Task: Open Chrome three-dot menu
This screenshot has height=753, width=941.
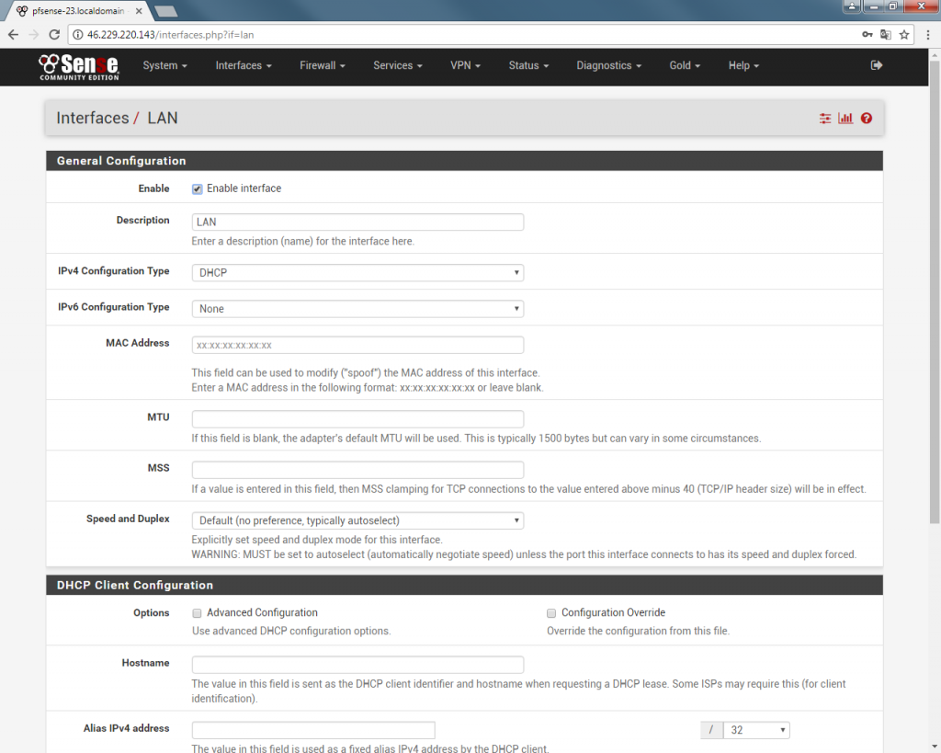Action: (x=928, y=35)
